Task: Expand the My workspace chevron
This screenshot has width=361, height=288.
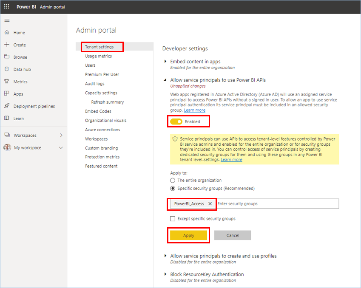Action: 61,148
